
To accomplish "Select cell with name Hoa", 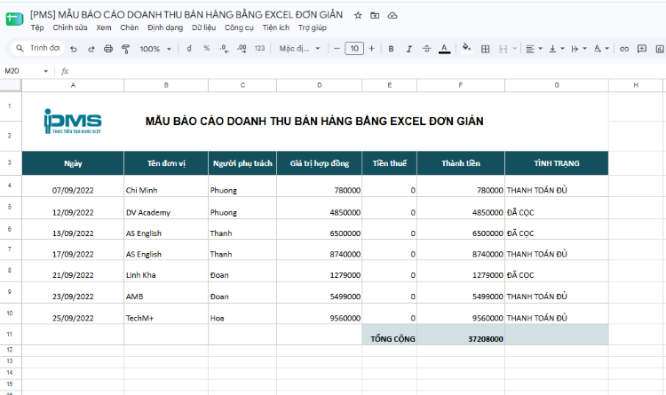I will point(242,313).
